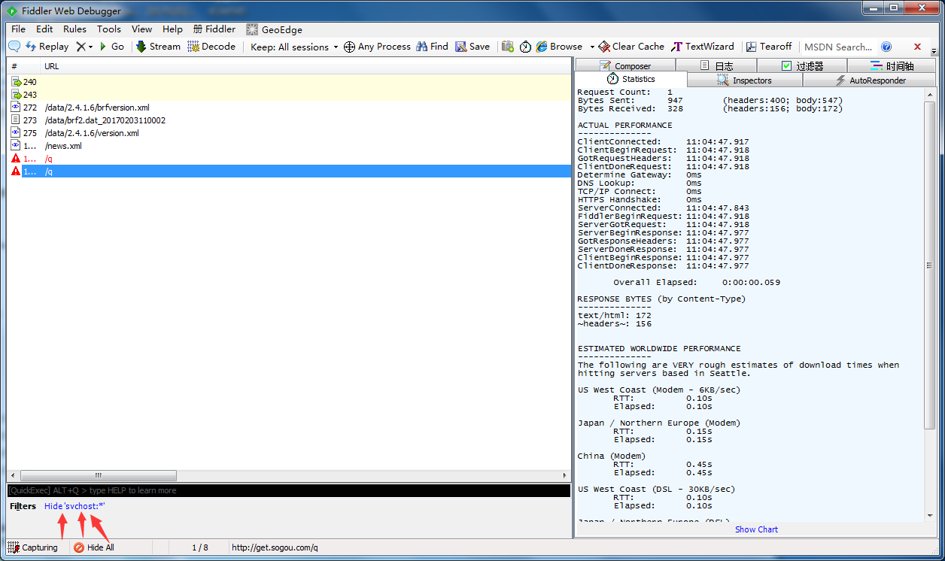The image size is (945, 561).
Task: Click the Go resume button
Action: coord(112,47)
